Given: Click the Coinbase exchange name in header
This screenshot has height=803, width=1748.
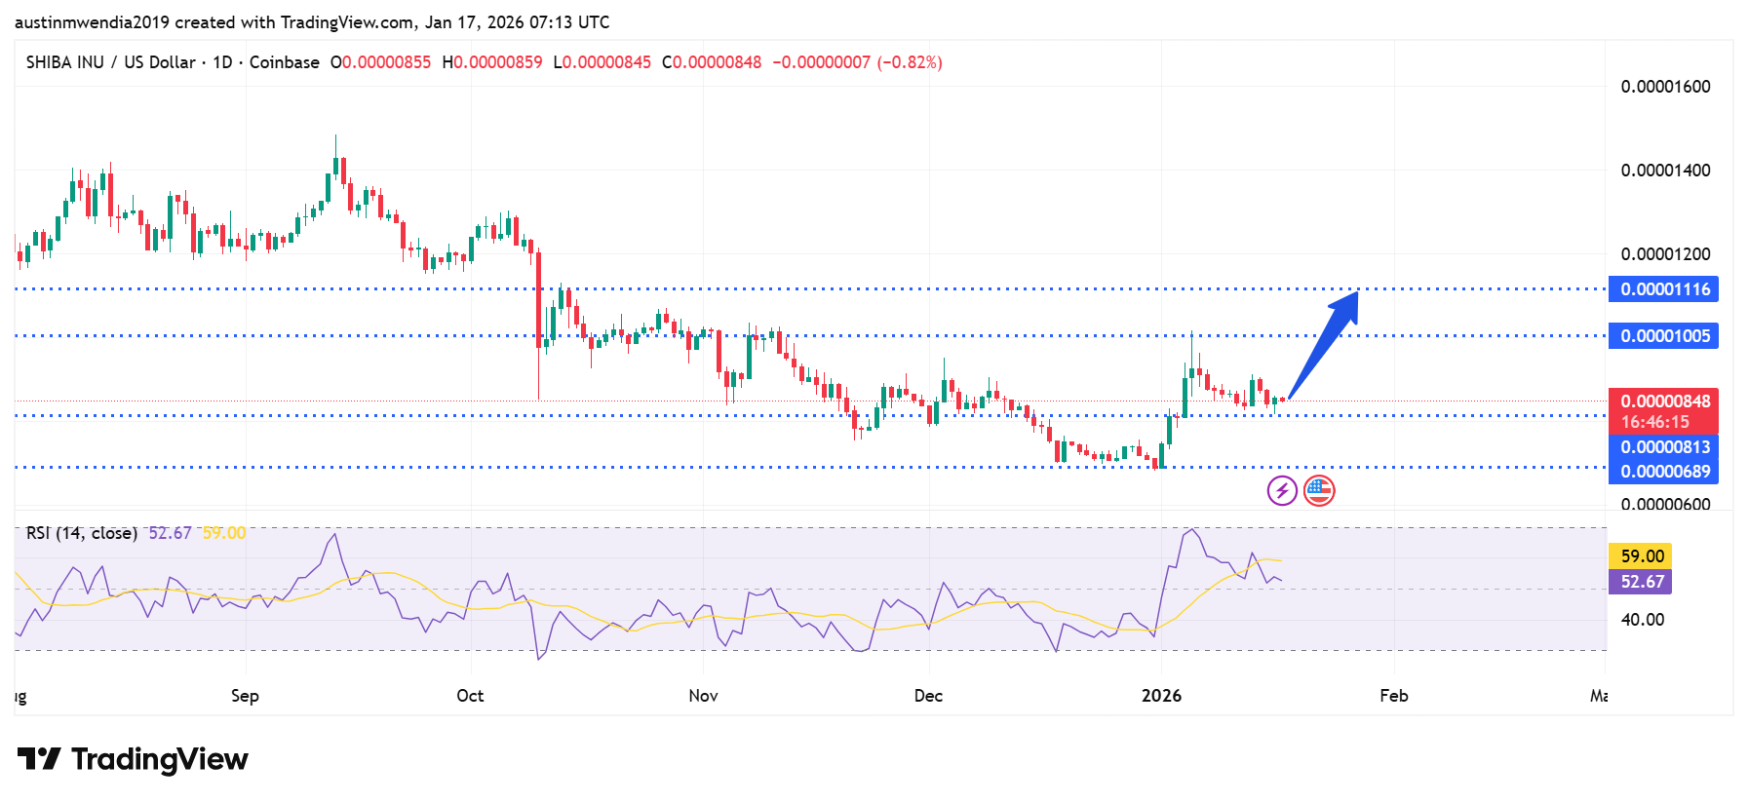Looking at the screenshot, I should (284, 62).
